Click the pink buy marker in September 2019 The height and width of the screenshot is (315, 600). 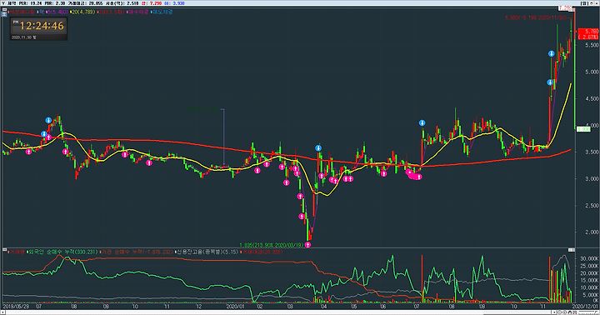pyautogui.click(x=125, y=155)
